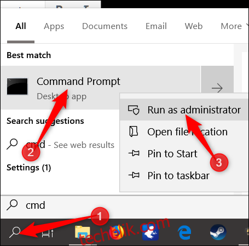This screenshot has height=246, width=249.
Task: Click the search box containing cmd
Action: 124,205
